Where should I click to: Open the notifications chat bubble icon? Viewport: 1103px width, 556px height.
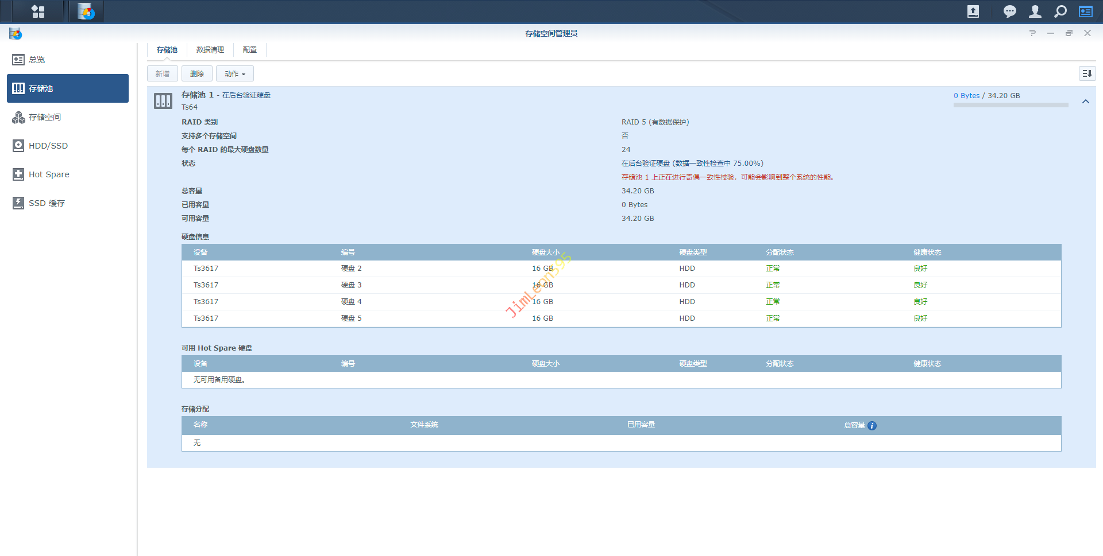pyautogui.click(x=1009, y=11)
